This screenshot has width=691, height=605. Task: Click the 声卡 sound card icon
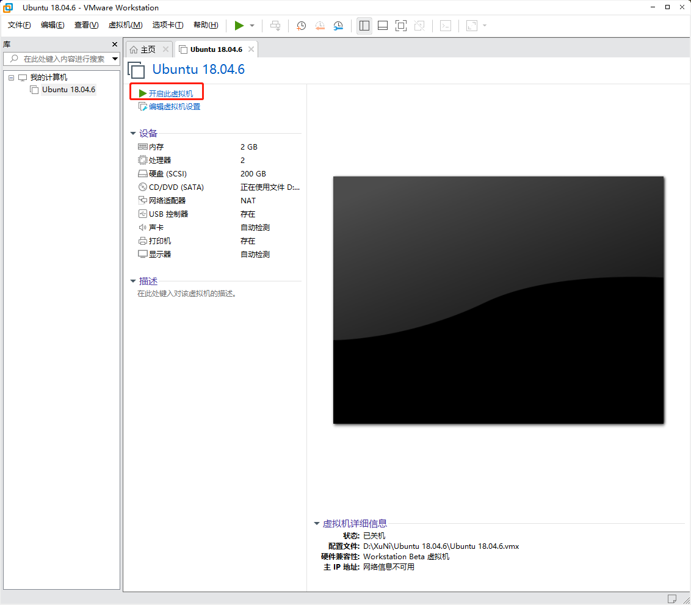pyautogui.click(x=142, y=227)
